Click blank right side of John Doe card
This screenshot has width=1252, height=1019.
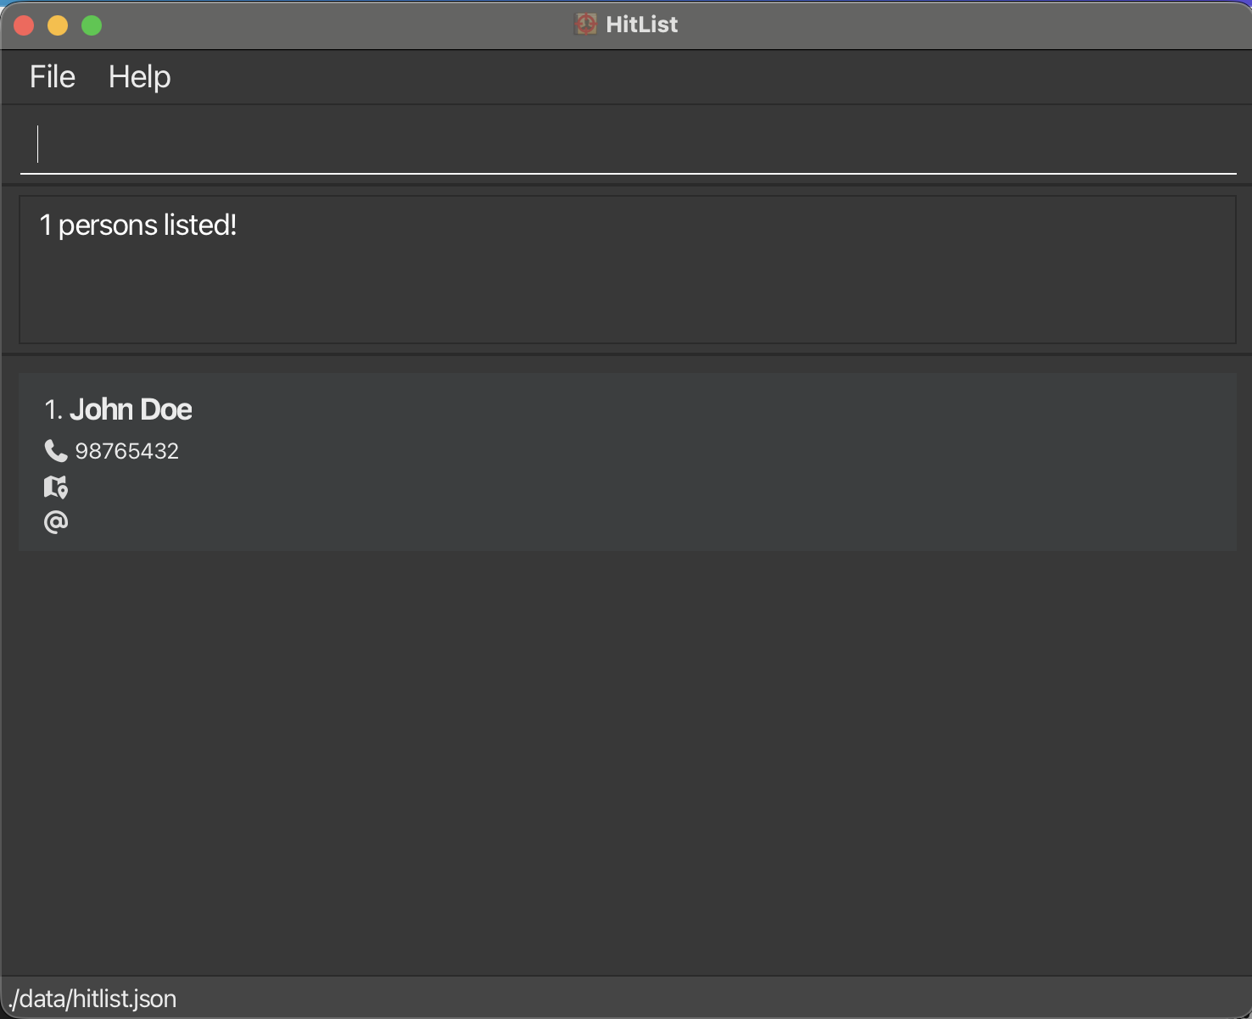(x=848, y=462)
